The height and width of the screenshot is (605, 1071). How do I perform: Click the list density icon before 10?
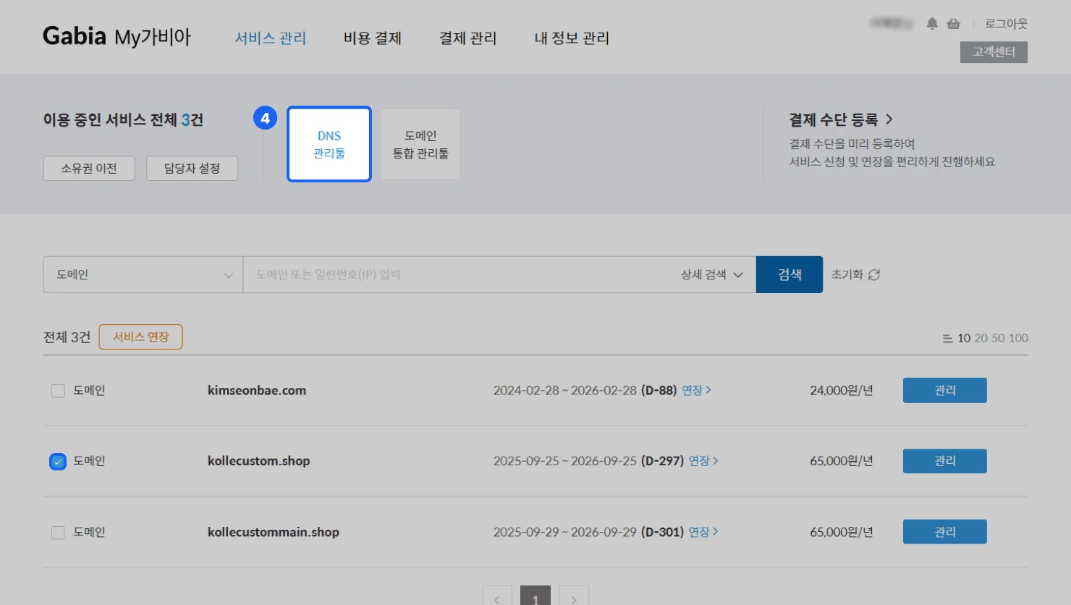pyautogui.click(x=947, y=339)
